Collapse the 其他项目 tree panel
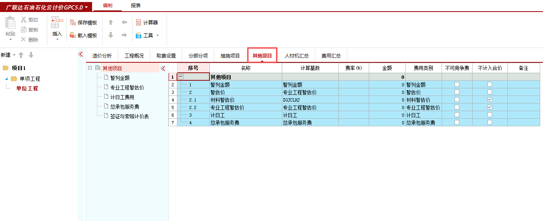 click(x=163, y=68)
